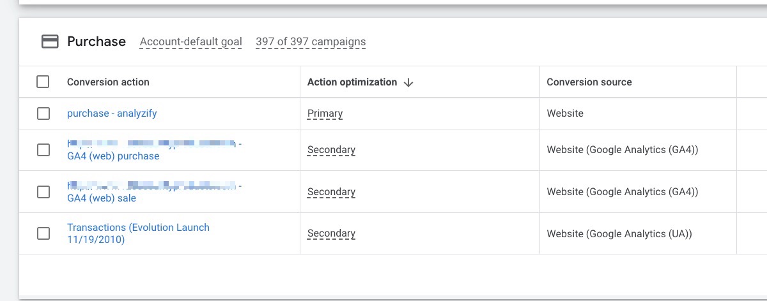Click the 397 of 397 campaigns link
This screenshot has width=767, height=301.
tap(311, 42)
